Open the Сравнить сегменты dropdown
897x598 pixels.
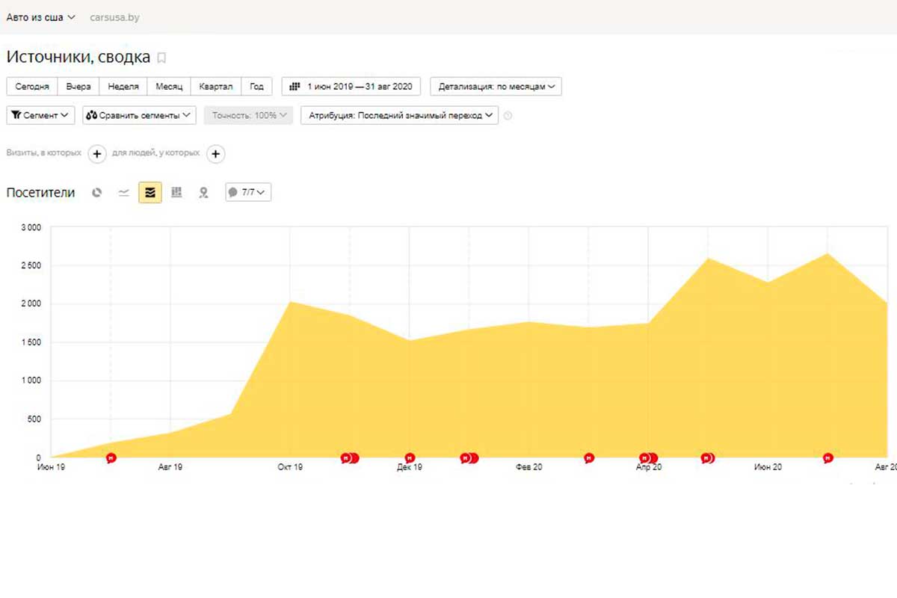139,116
